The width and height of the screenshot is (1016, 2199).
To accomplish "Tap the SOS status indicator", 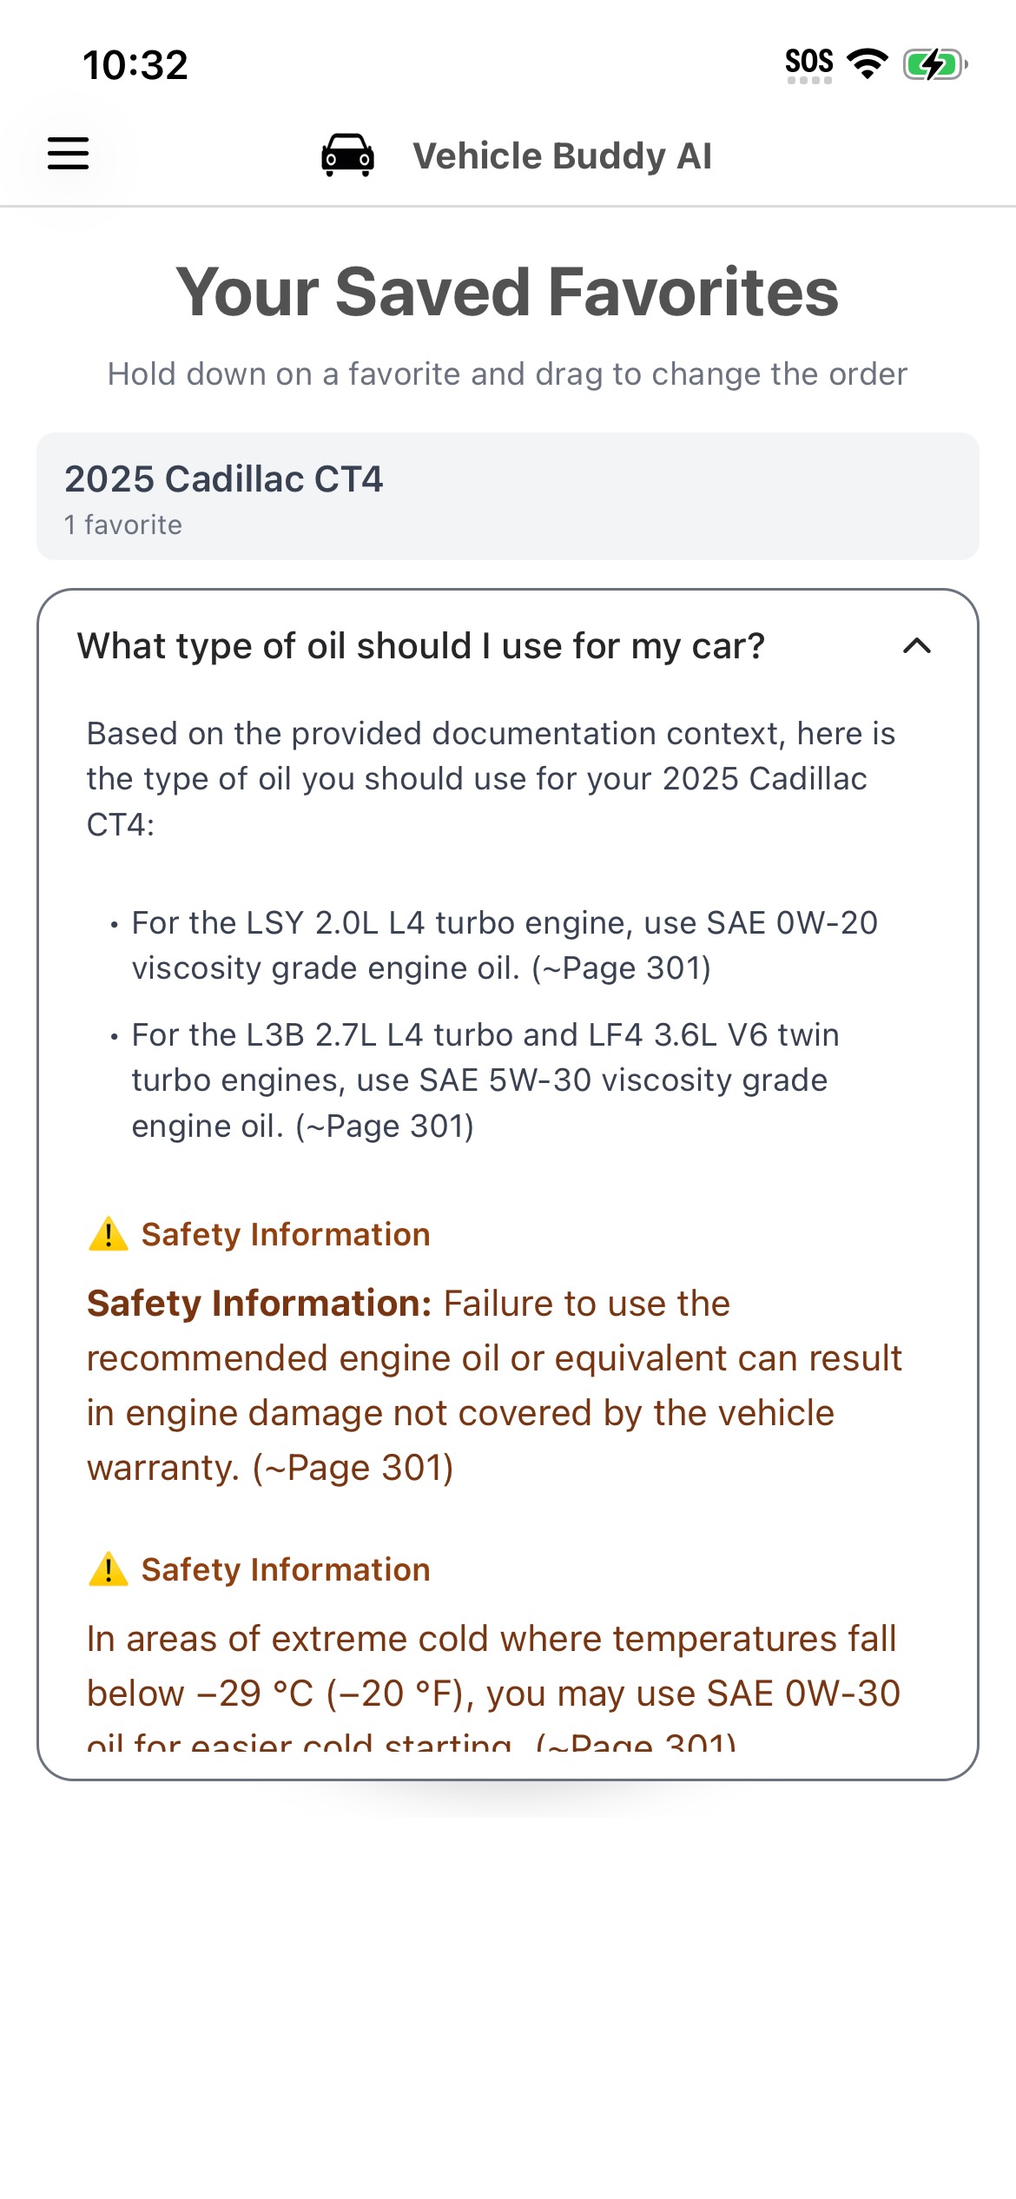I will click(x=808, y=63).
